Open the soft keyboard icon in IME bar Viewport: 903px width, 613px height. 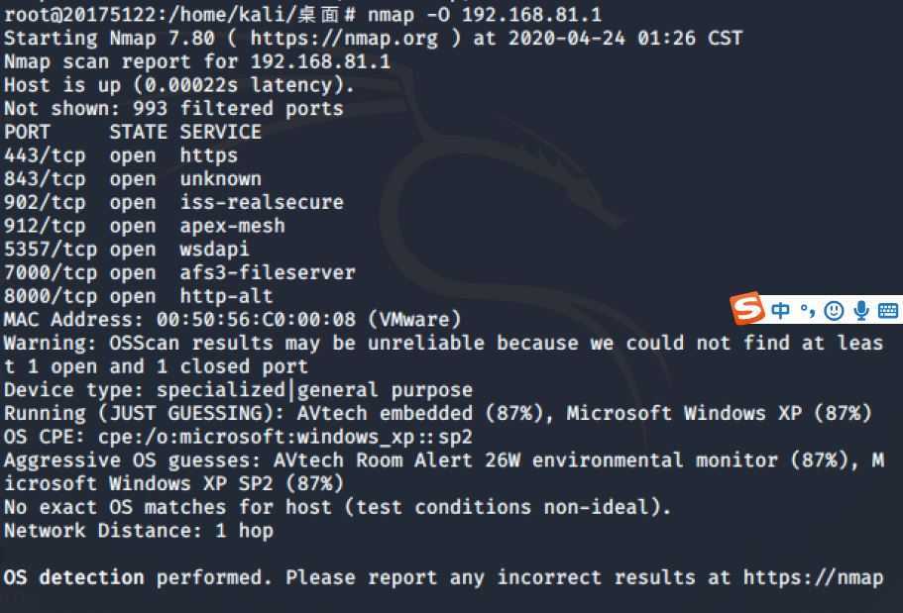pos(887,311)
